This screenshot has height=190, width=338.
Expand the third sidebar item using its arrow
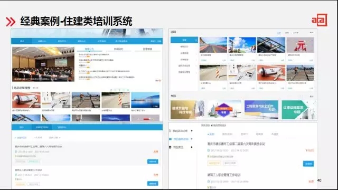(192, 147)
